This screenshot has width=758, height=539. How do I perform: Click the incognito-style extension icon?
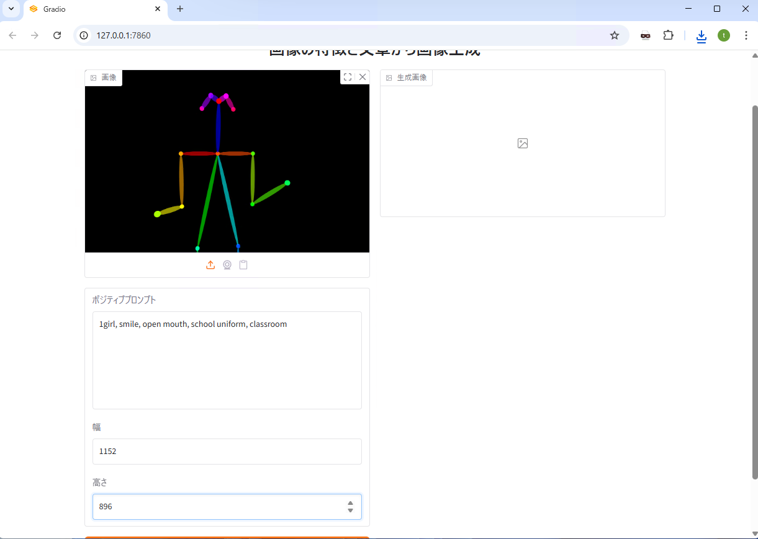click(x=646, y=35)
